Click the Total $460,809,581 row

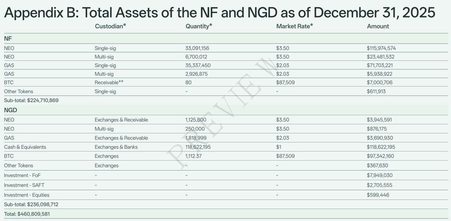click(x=27, y=214)
